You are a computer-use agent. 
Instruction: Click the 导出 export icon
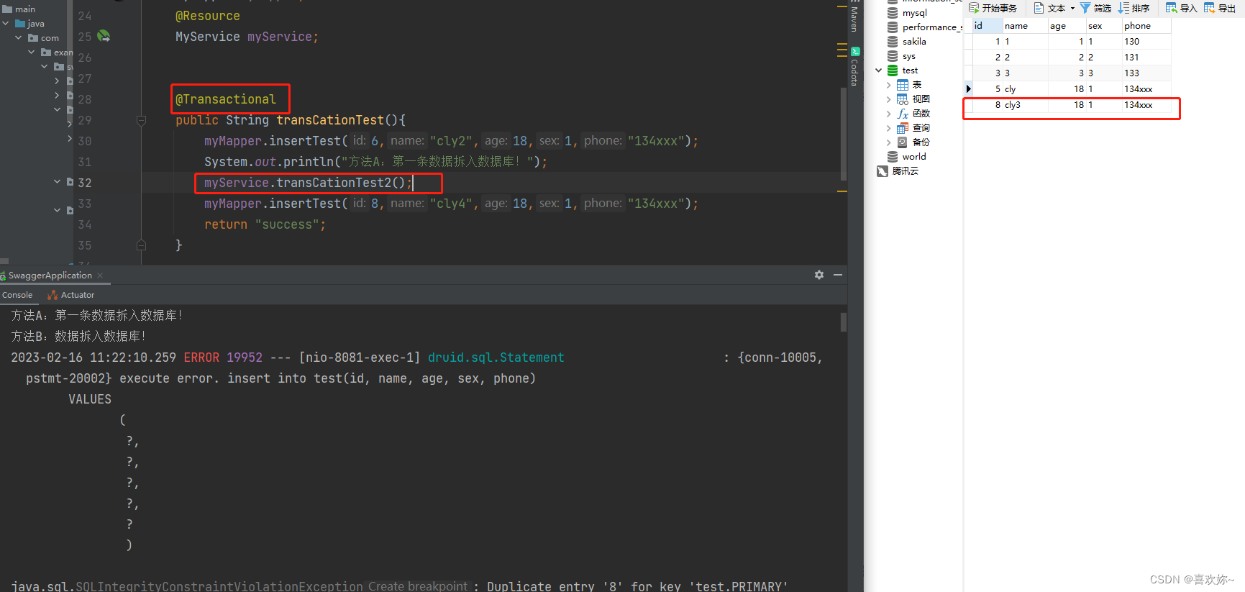pos(1210,8)
